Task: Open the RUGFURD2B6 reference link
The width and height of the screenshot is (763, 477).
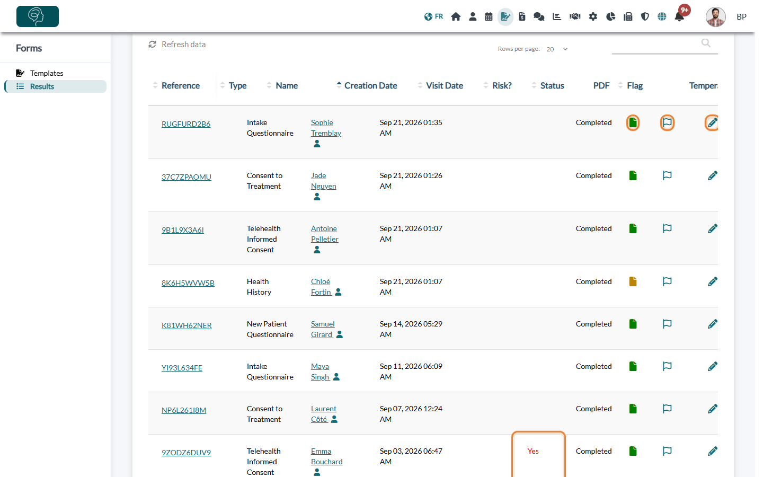Action: [186, 124]
